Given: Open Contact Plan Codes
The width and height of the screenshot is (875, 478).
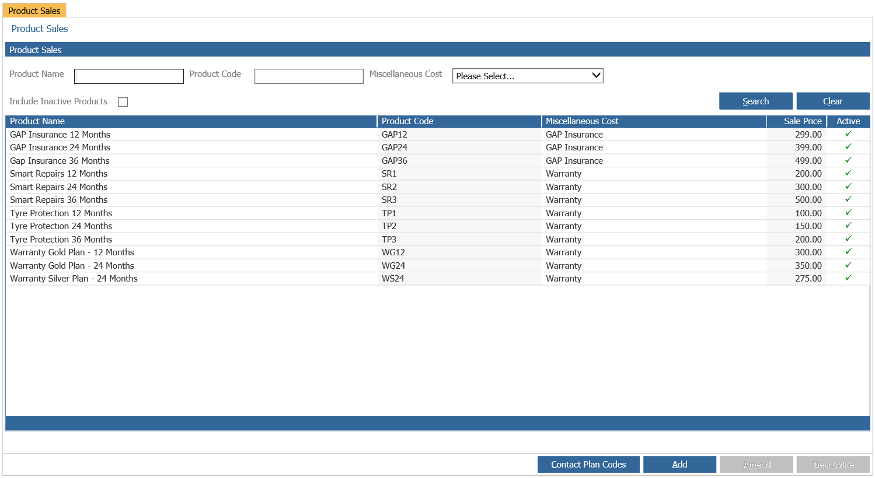Looking at the screenshot, I should pos(588,464).
